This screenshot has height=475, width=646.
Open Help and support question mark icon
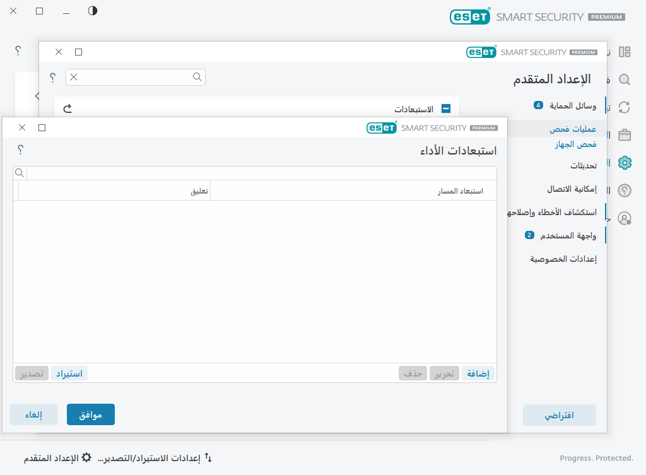[624, 190]
